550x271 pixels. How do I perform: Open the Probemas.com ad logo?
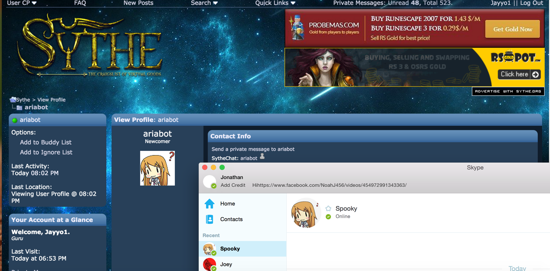coord(324,28)
